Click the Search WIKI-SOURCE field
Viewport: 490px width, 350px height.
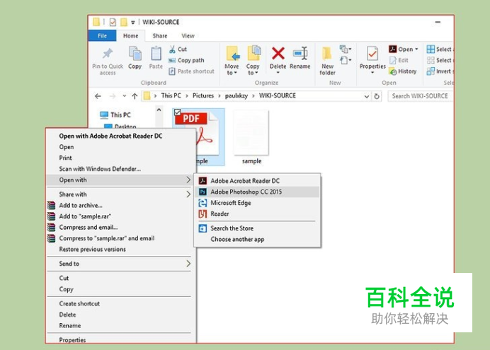click(421, 96)
